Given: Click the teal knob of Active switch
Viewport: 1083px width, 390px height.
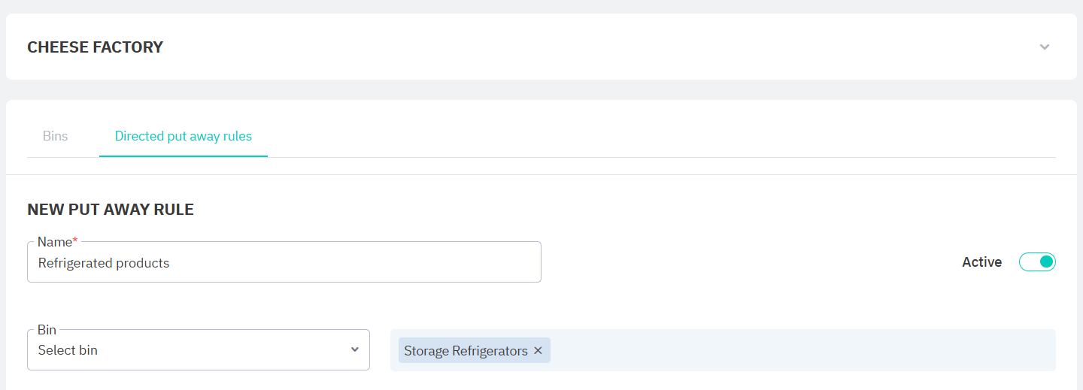Looking at the screenshot, I should 1046,262.
